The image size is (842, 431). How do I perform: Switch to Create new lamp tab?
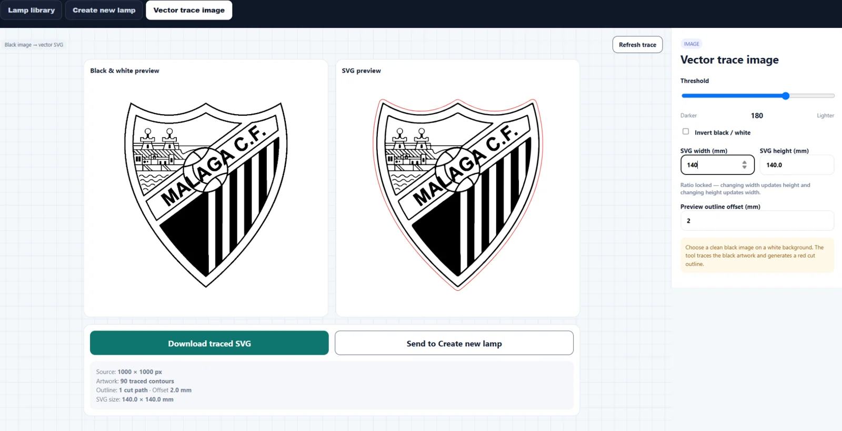click(x=104, y=10)
